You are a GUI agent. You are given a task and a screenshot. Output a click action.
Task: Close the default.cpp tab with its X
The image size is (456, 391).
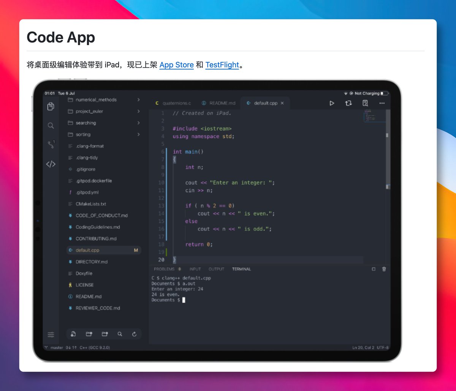pos(282,103)
